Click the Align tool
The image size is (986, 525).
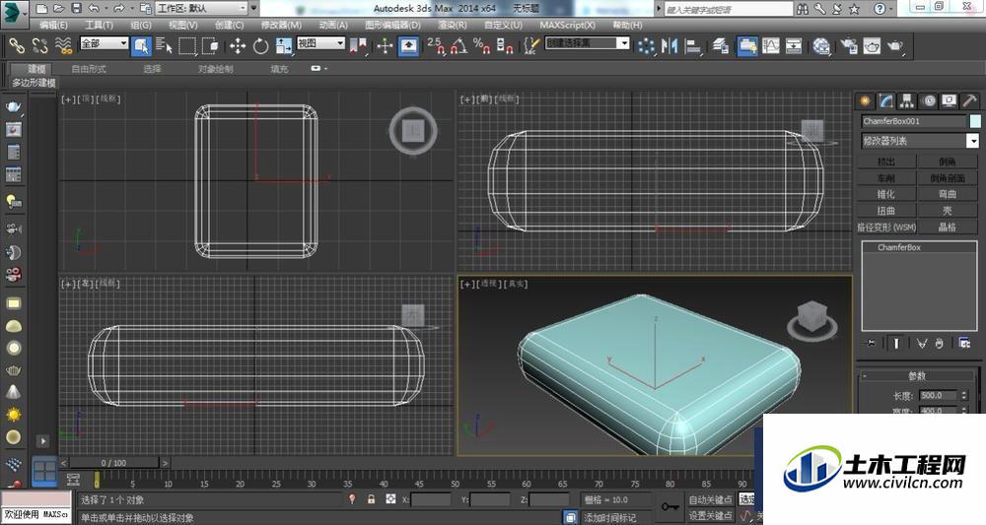coord(692,46)
